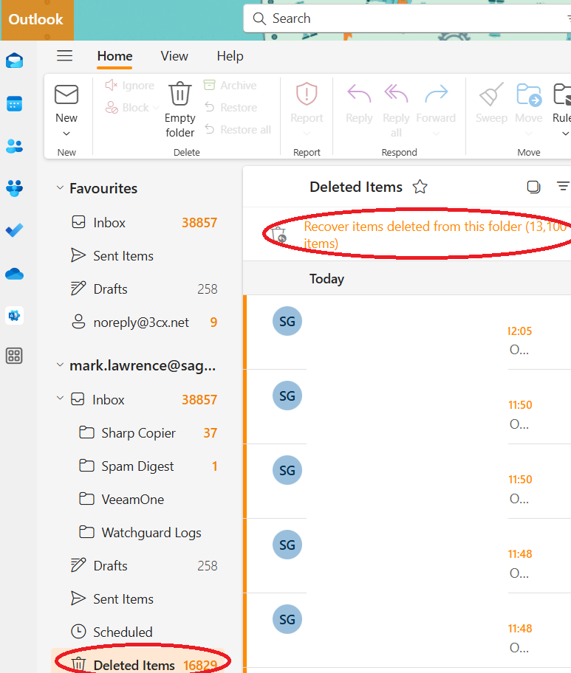Click Restore all in the ribbon
Viewport: 571px width, 673px height.
click(x=238, y=129)
